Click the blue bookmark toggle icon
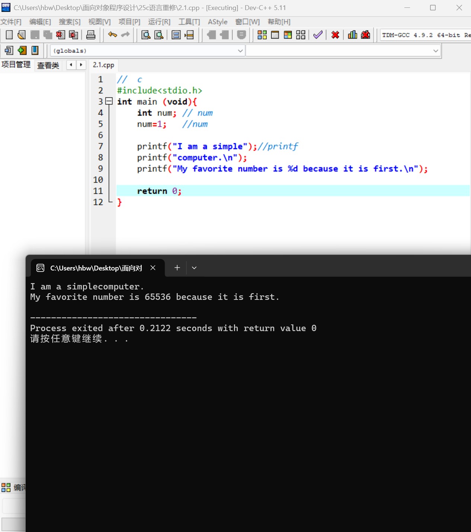471x532 pixels. pyautogui.click(x=35, y=50)
